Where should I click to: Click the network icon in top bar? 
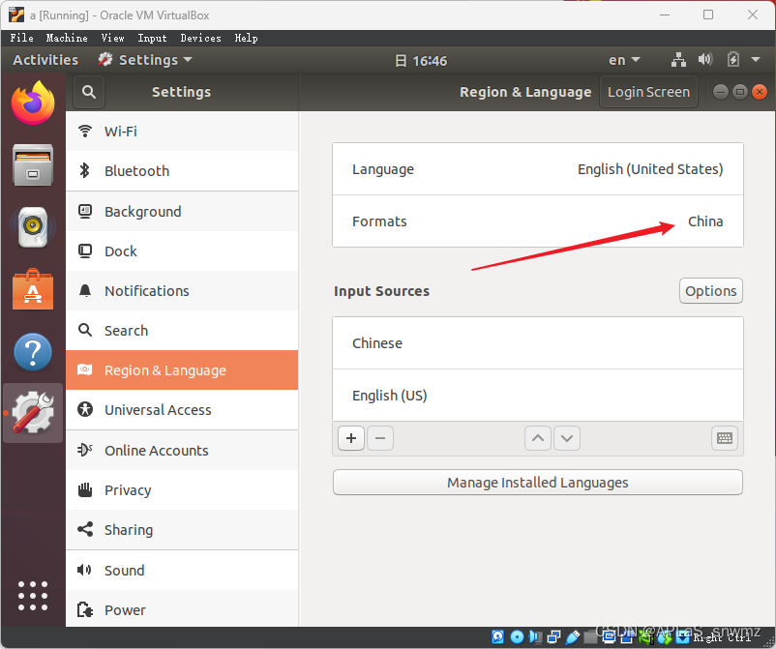678,60
